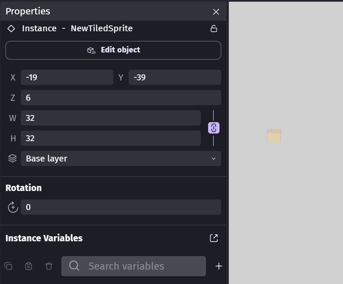Screen dimensions: 343x284
Task: Click the height H field
Action: [110, 138]
